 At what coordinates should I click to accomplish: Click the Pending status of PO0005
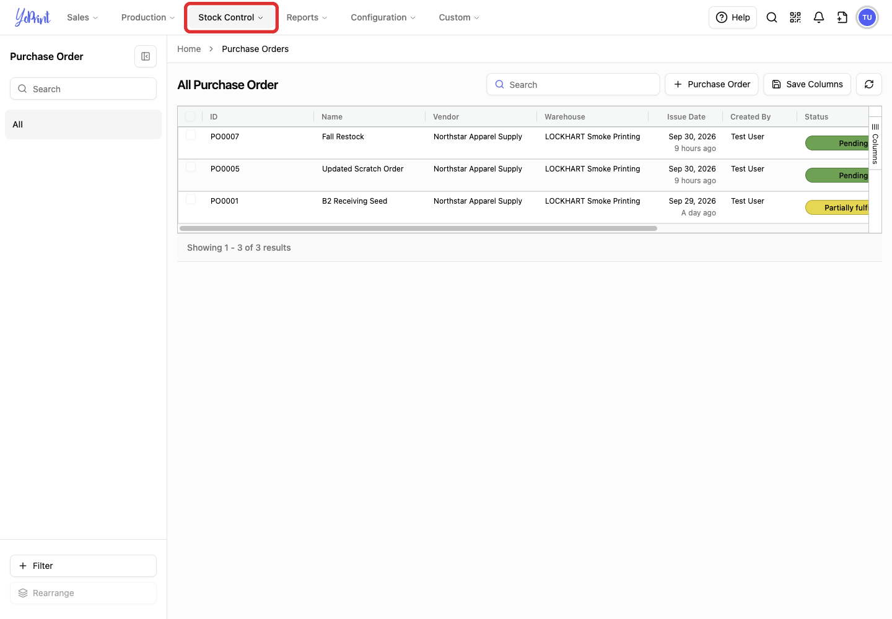[x=837, y=175]
